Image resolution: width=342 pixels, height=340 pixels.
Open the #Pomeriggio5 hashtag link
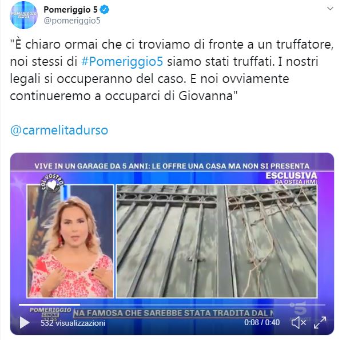pos(122,62)
